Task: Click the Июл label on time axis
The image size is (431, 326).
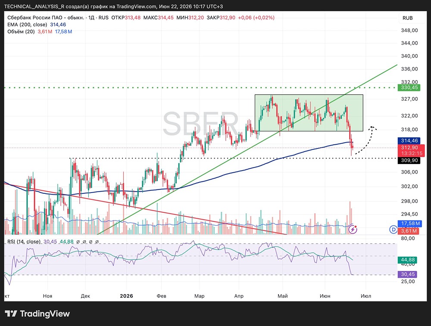Action: pos(366,296)
